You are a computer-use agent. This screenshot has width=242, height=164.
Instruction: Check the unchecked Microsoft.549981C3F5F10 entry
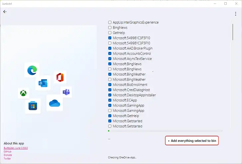tap(110, 43)
